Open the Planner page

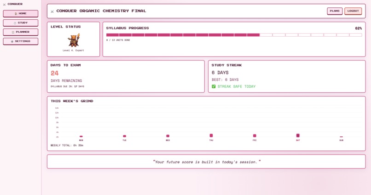[21, 32]
